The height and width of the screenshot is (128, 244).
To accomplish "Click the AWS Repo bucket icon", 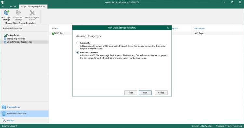I will pos(53,33).
